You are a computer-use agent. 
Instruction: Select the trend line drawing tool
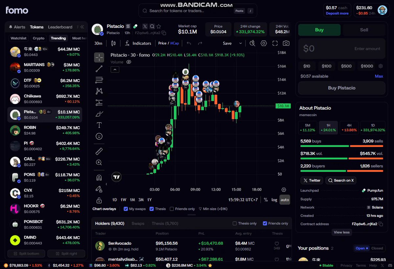(99, 69)
